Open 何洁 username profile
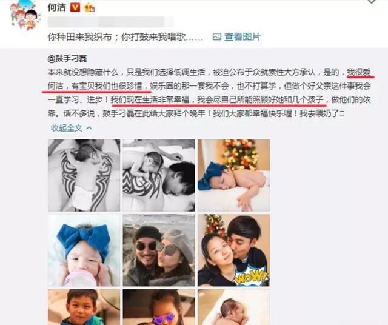This screenshot has width=388, height=325. [x=56, y=7]
